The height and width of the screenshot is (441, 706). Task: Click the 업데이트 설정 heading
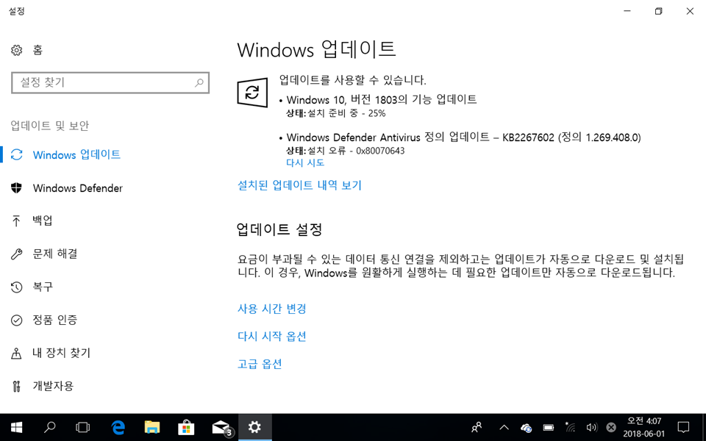point(279,229)
